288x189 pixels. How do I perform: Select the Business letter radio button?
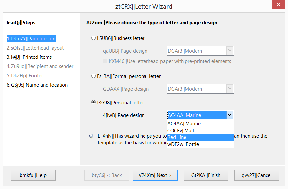click(x=94, y=38)
